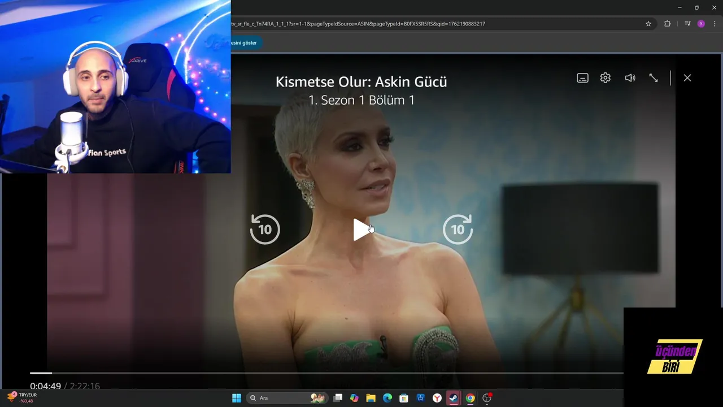The width and height of the screenshot is (723, 407).
Task: Open Microsoft Store from the taskbar
Action: (404, 398)
